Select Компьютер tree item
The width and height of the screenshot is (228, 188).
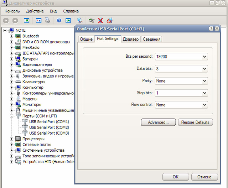tap(33, 88)
